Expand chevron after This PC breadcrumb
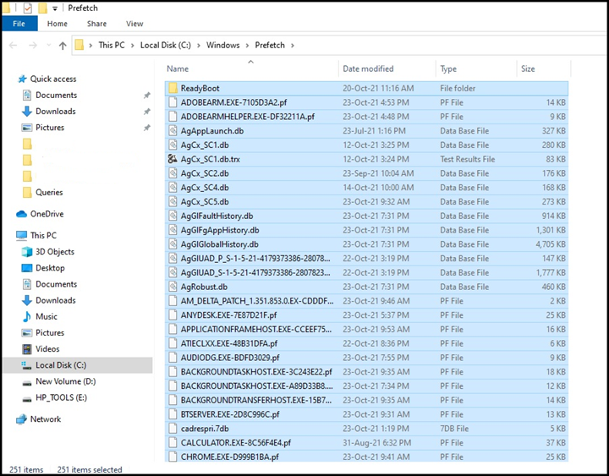Image resolution: width=609 pixels, height=476 pixels. [x=133, y=46]
